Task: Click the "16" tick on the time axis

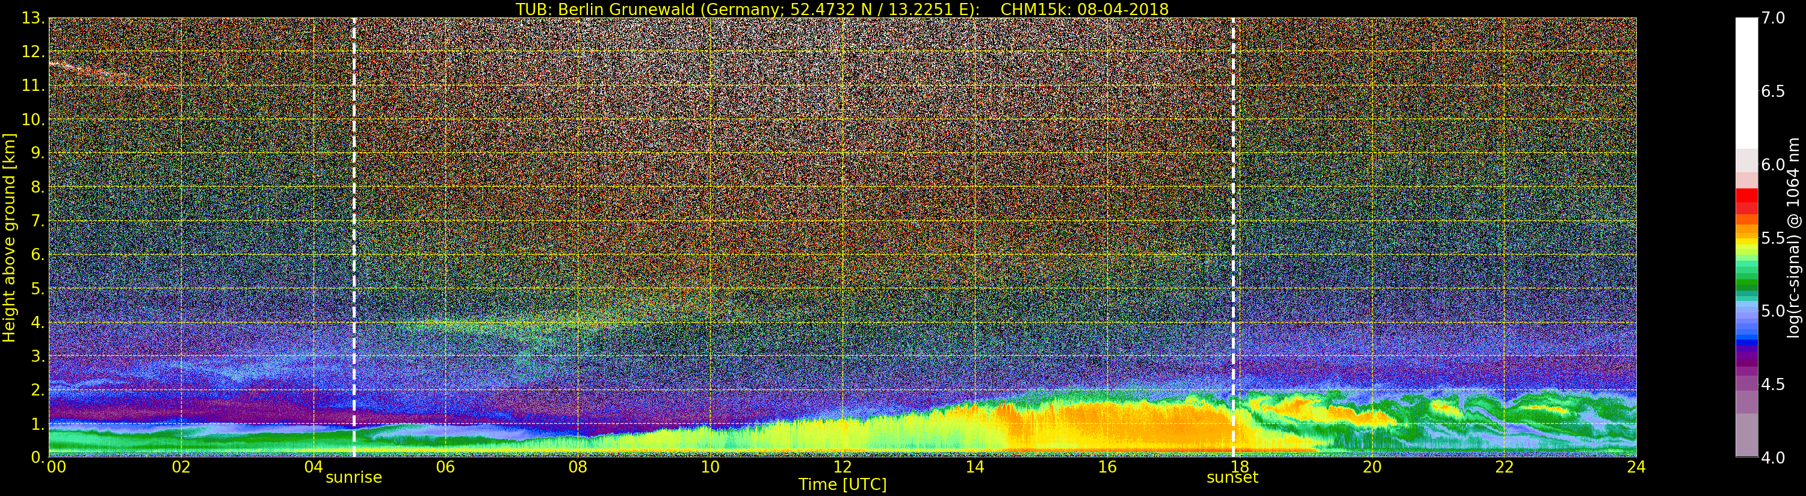Action: coord(1107,467)
